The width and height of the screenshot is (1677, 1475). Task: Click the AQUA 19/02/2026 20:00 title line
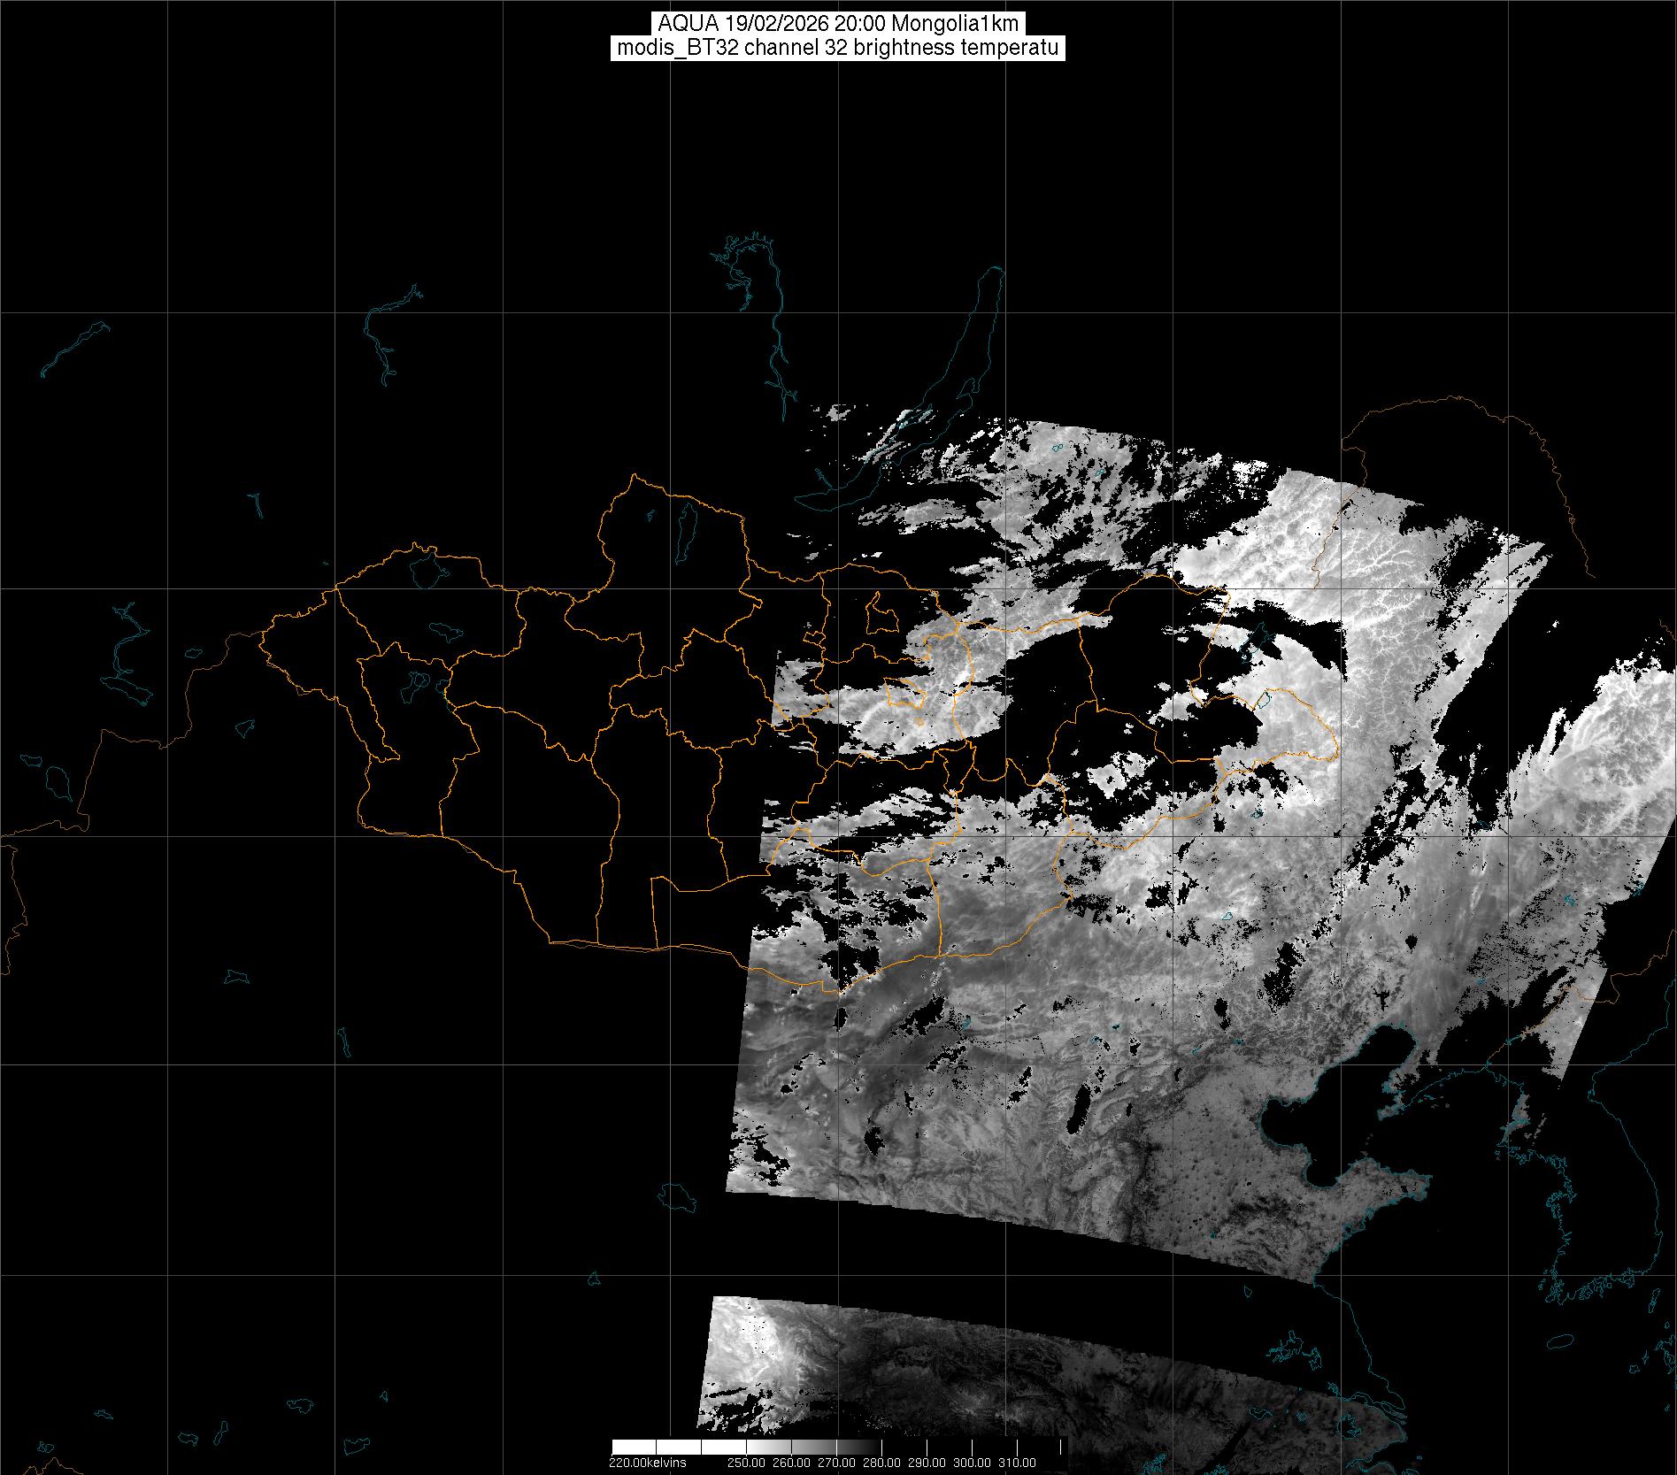pos(838,24)
